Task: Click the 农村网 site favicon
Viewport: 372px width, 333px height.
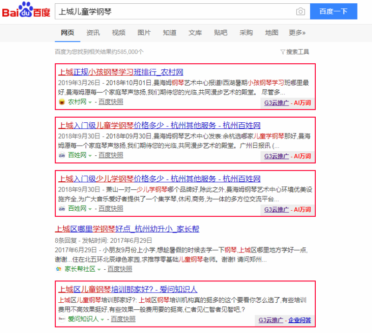Action: coord(62,102)
